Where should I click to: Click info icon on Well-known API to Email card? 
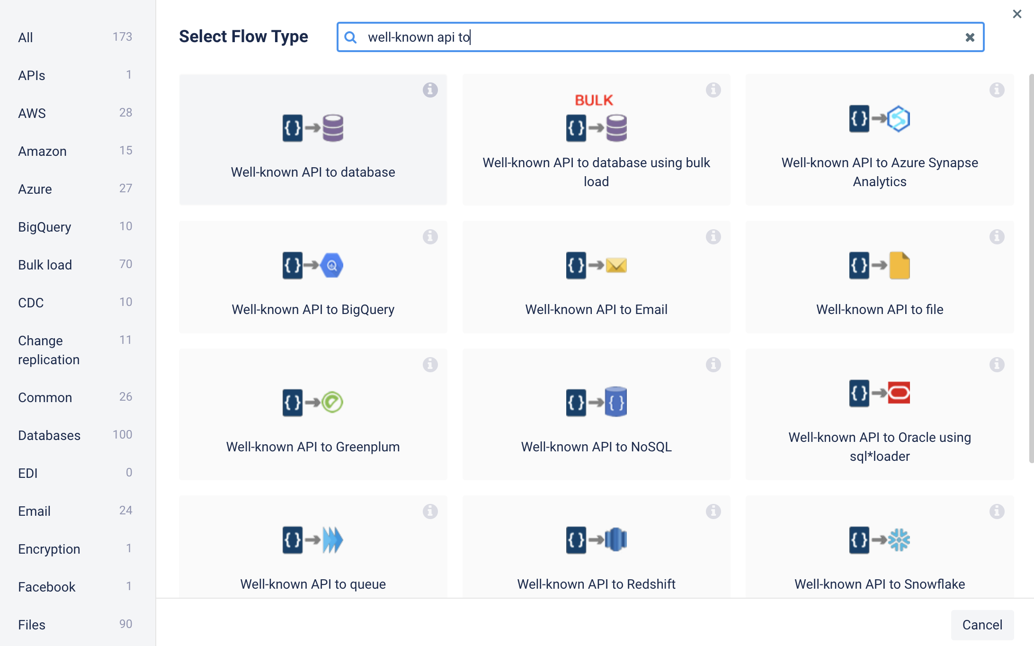713,236
